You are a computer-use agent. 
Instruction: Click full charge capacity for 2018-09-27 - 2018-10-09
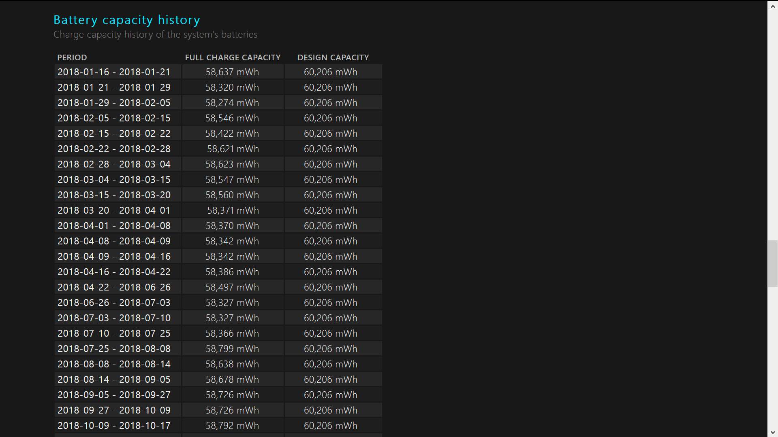[232, 410]
